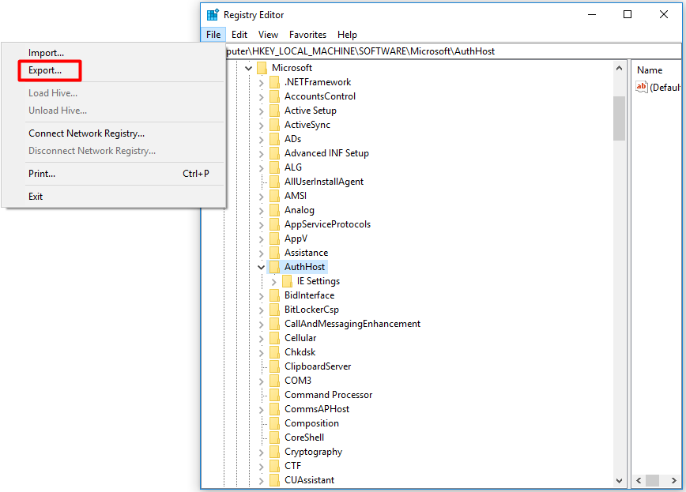Image resolution: width=686 pixels, height=492 pixels.
Task: Collapse the AuthHost tree node
Action: pyautogui.click(x=262, y=267)
